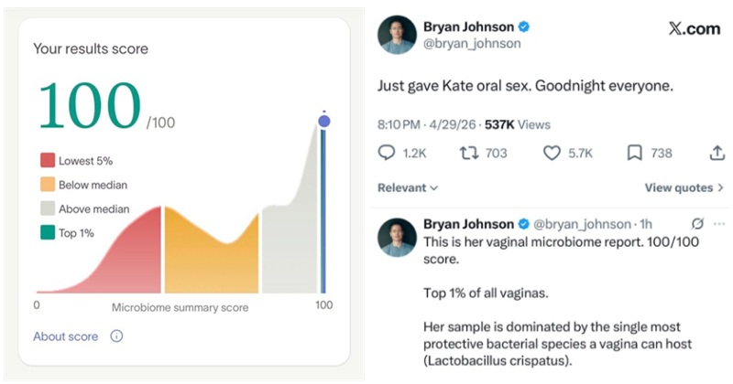
Task: Open the Relevant sort dropdown
Action: point(408,188)
